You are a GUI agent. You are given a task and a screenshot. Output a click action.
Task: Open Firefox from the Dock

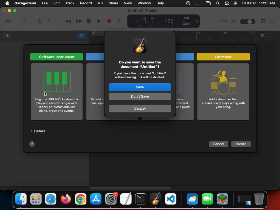66,199
